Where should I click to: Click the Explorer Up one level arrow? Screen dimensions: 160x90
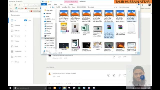tap(50, 7)
